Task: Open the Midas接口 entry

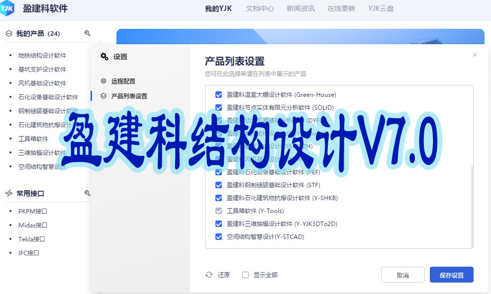Action: click(x=33, y=225)
